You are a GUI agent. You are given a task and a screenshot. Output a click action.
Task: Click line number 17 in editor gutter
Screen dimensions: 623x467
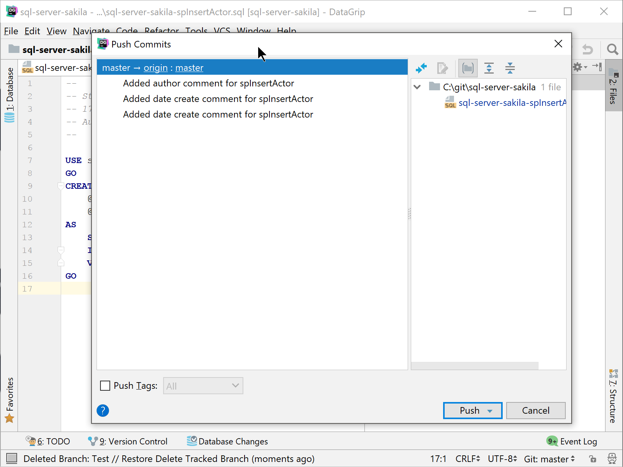click(27, 289)
